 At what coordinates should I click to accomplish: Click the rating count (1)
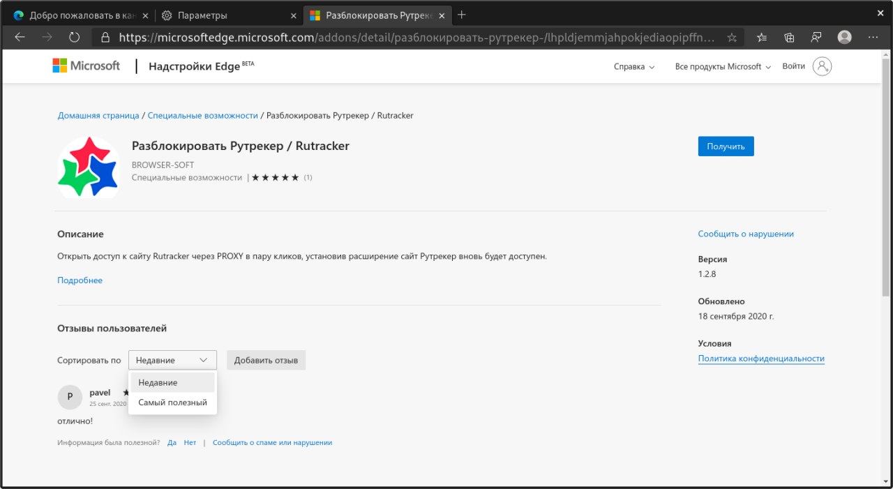pos(308,178)
